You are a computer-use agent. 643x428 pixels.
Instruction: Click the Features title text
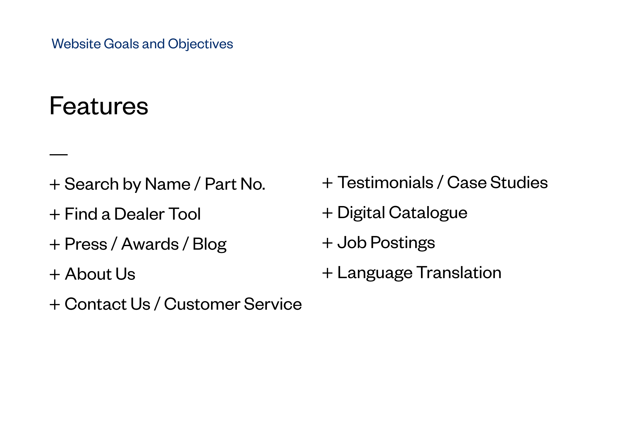tap(99, 106)
